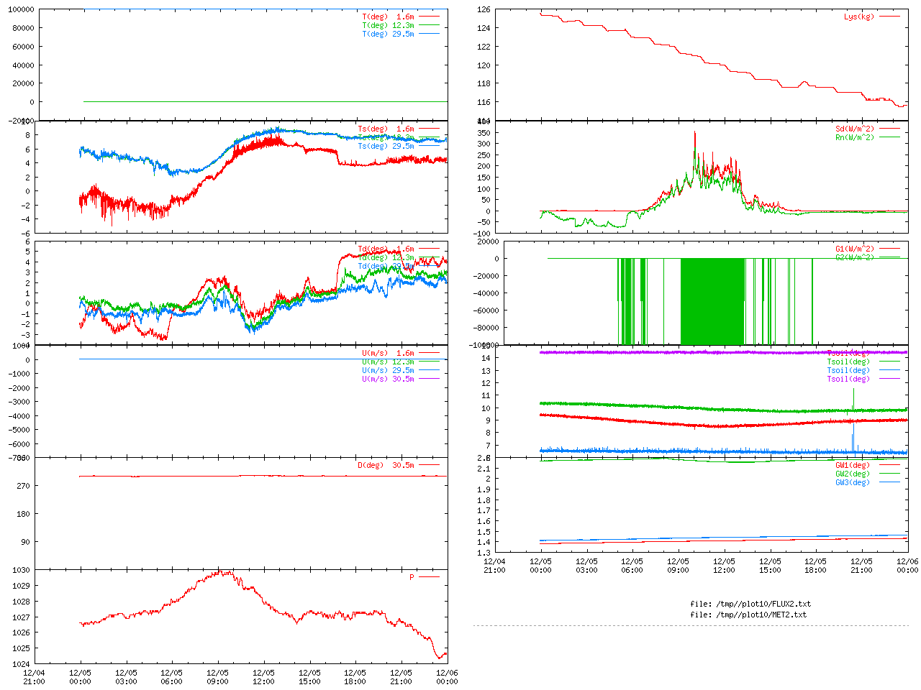Click 12/06 00:00 label under groundwater plot
The image size is (921, 690).
[907, 566]
